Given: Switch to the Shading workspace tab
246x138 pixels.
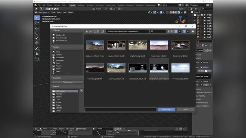Looking at the screenshot, I should click(x=121, y=5).
